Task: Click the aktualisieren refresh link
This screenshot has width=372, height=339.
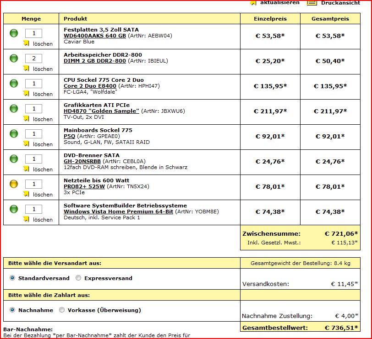Action: 280,3
